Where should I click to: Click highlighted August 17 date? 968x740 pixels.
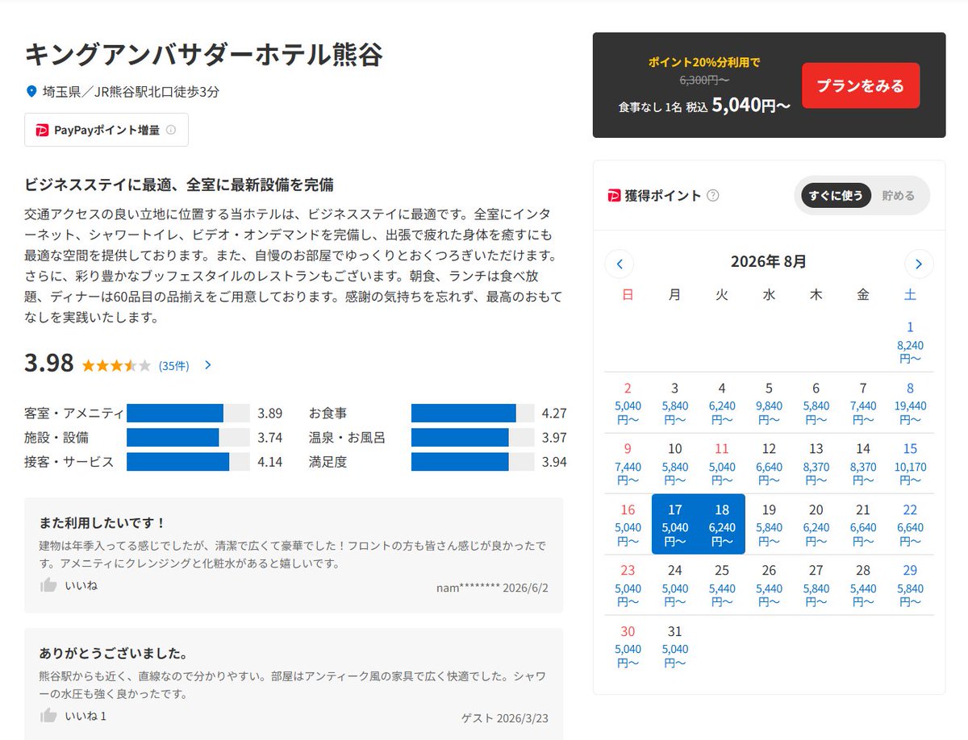tap(675, 524)
